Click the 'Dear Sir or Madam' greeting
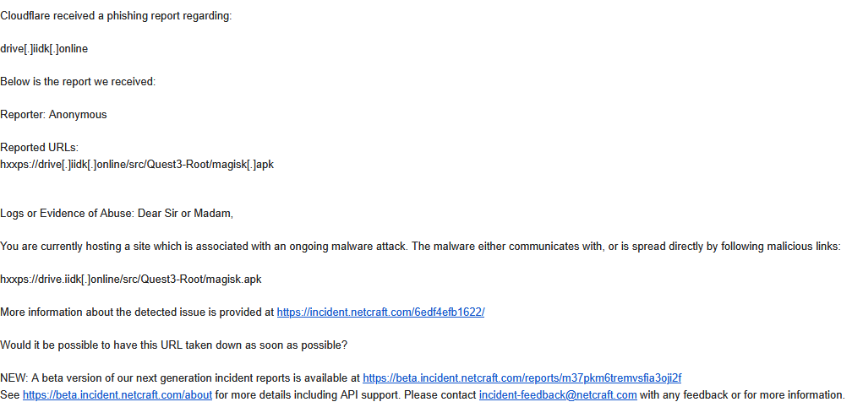 coord(185,214)
